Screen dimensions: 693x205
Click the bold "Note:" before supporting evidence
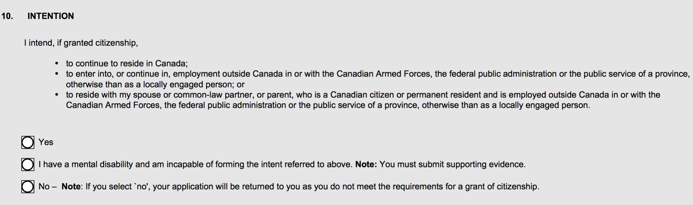pos(366,164)
